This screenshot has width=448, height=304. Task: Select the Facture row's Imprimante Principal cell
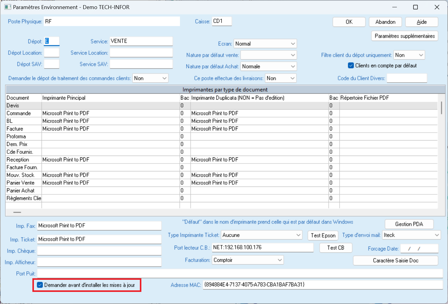pyautogui.click(x=110, y=129)
